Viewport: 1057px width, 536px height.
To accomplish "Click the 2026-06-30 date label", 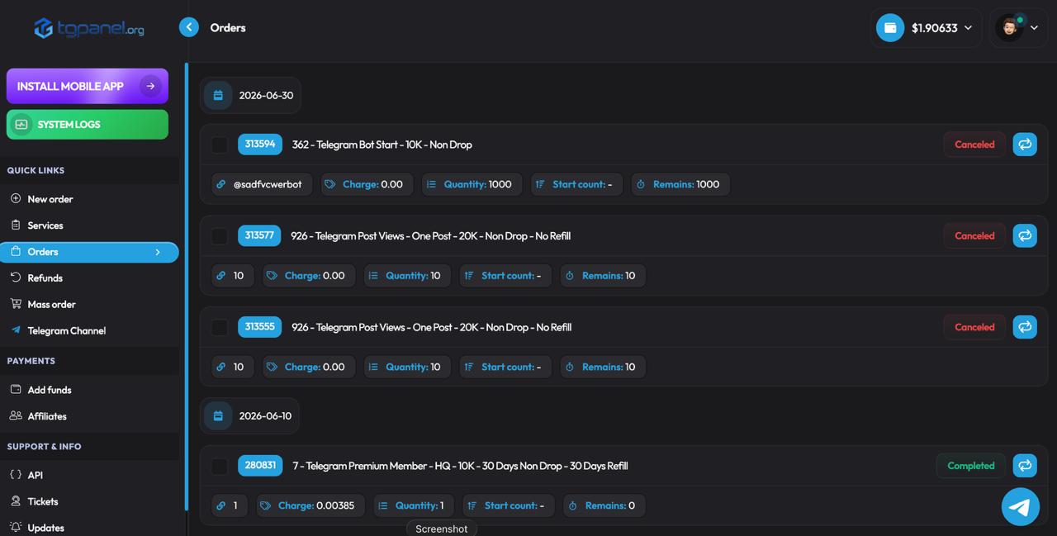I will click(266, 96).
